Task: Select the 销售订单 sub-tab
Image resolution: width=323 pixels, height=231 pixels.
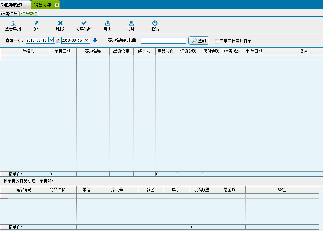Action: point(9,14)
